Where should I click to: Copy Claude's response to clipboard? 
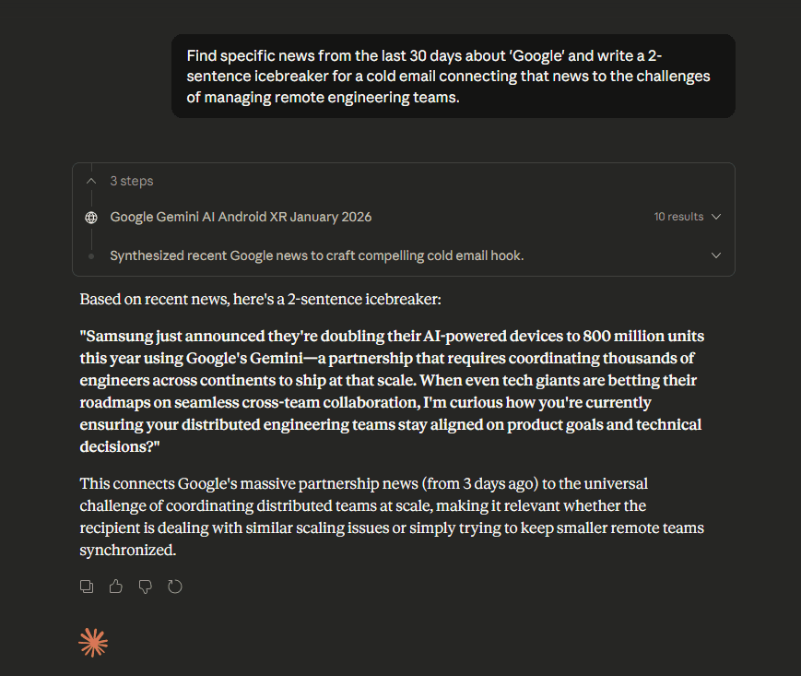[86, 586]
